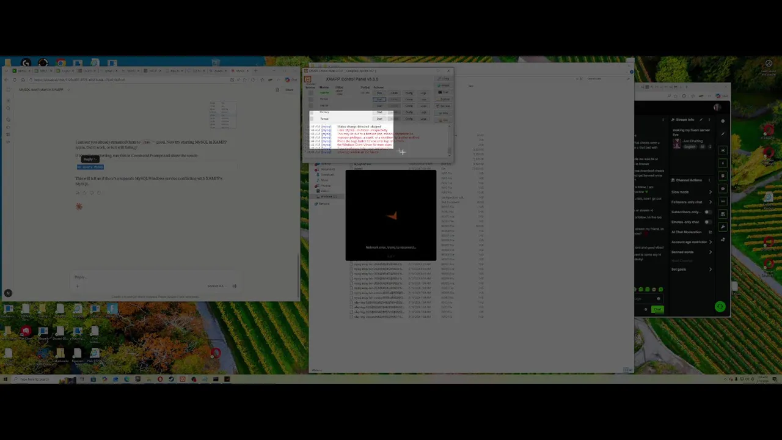The width and height of the screenshot is (782, 440).
Task: Toggle Emotes-only chat switch in Twitch
Action: 708,222
